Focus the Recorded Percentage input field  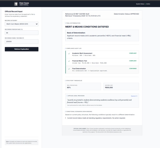(x=21, y=33)
